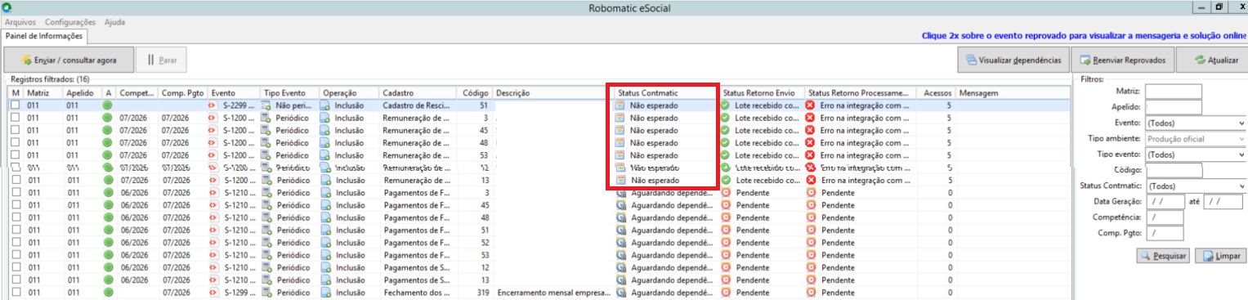Click the Não esperado icon in S-2299 row

click(620, 105)
